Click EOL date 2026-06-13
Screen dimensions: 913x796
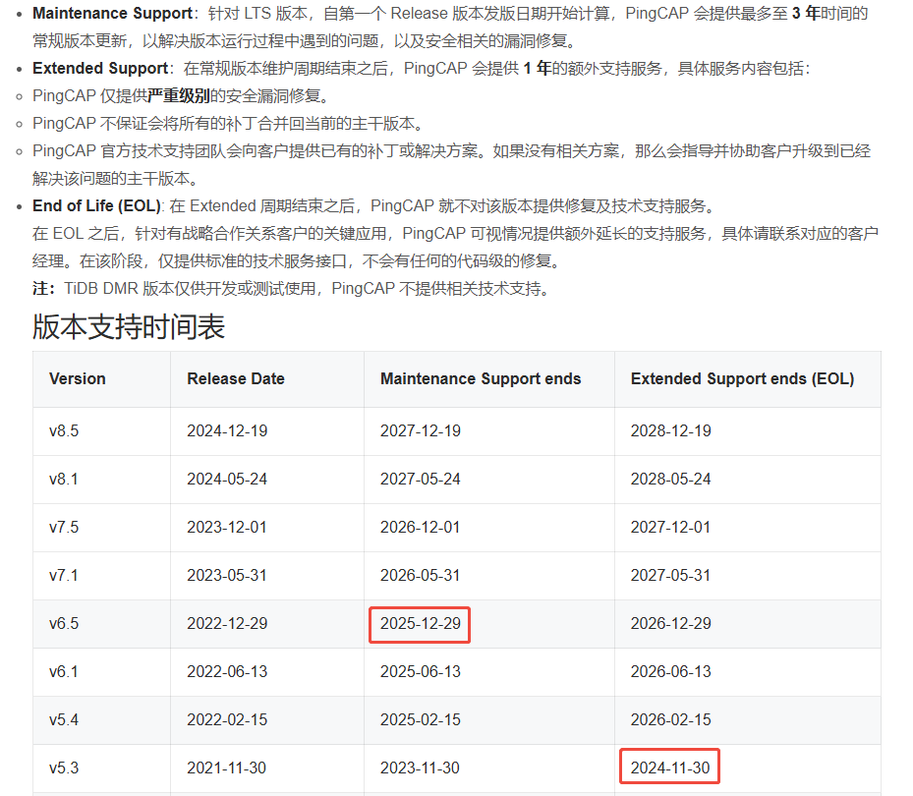tap(671, 672)
